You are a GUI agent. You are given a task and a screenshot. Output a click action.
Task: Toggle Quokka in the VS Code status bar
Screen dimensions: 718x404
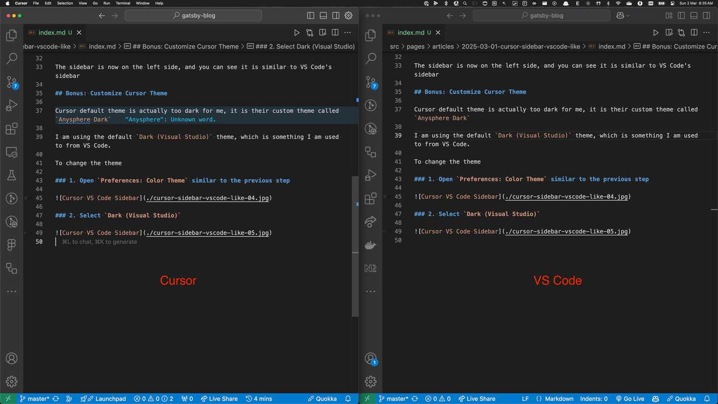(x=682, y=399)
